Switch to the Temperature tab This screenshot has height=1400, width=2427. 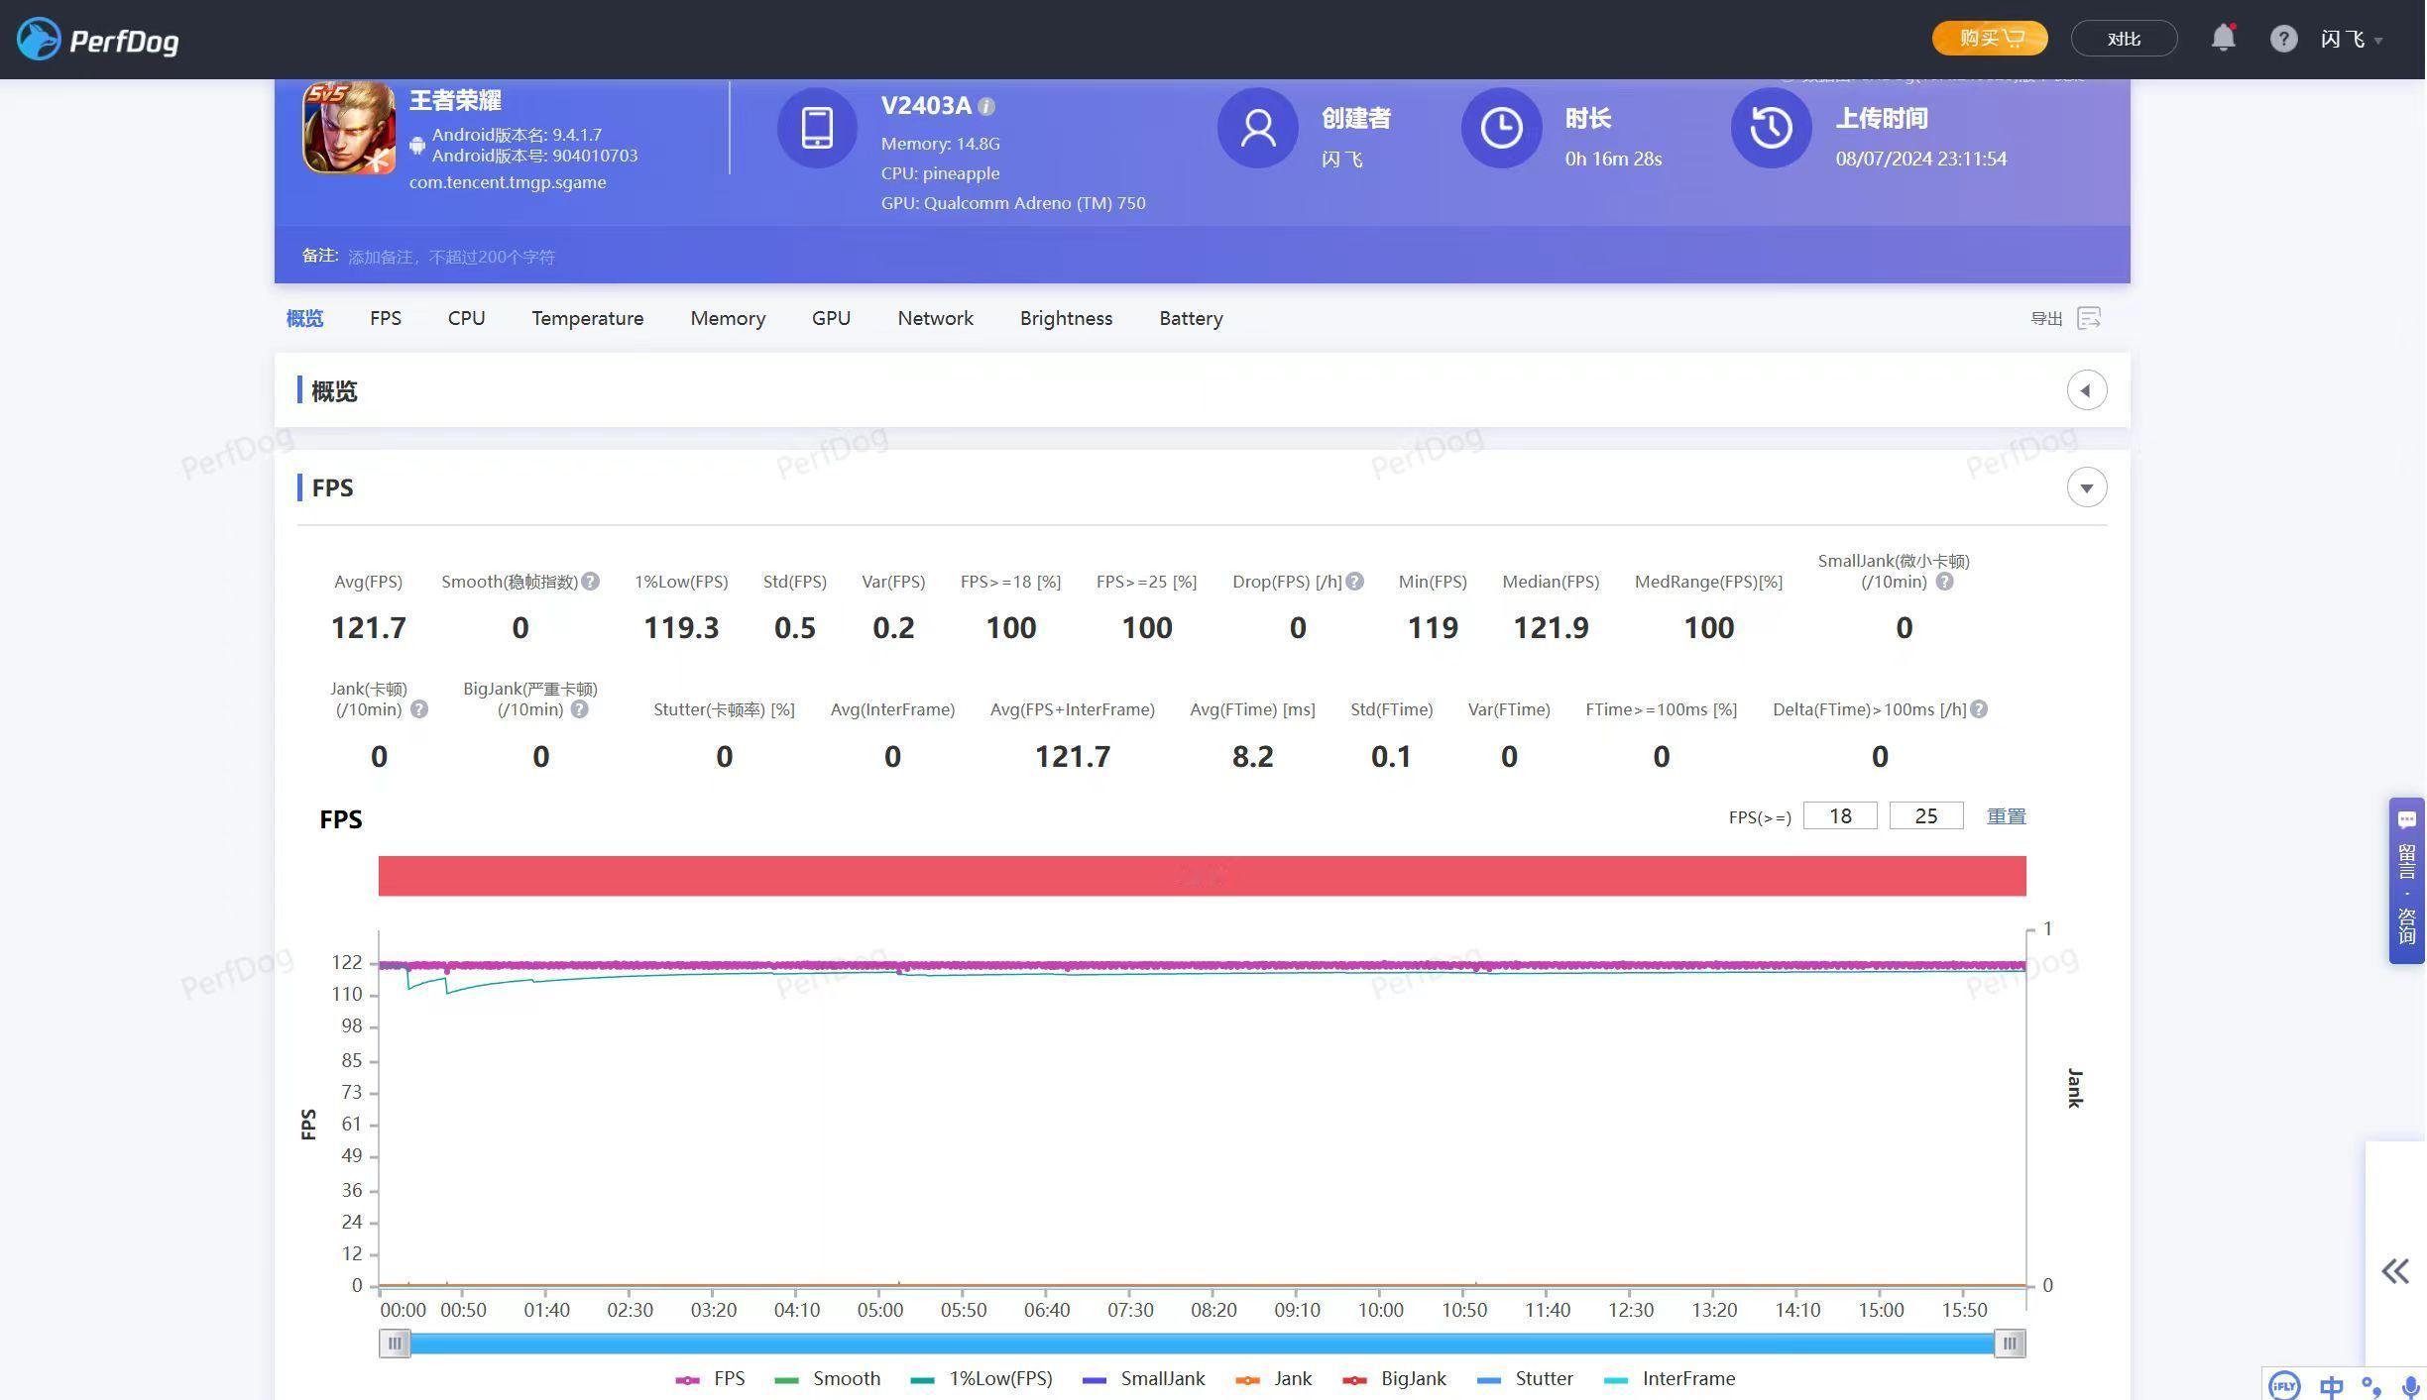[588, 318]
